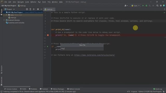Click the Stop icon in toolbar
The width and height of the screenshot is (166, 93).
[153, 6]
